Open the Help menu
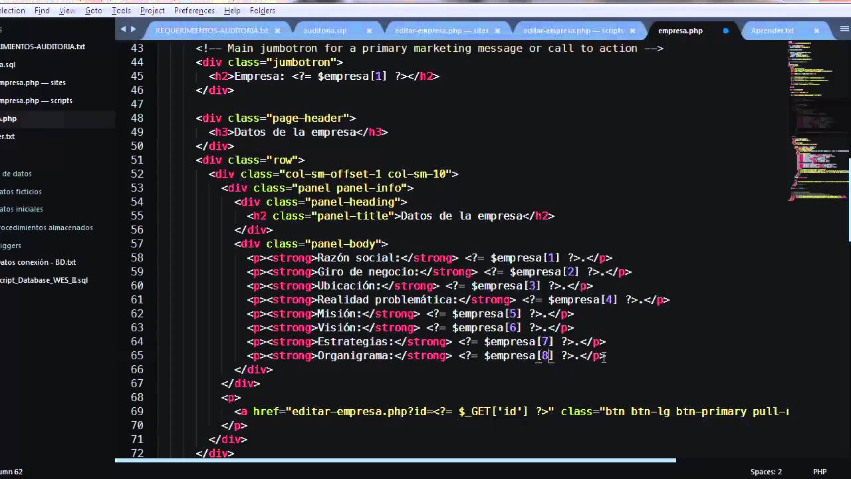Viewport: 851px width, 479px height. 232,11
